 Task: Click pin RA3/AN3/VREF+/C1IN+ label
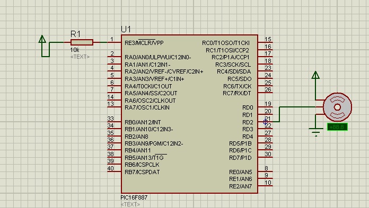point(154,79)
